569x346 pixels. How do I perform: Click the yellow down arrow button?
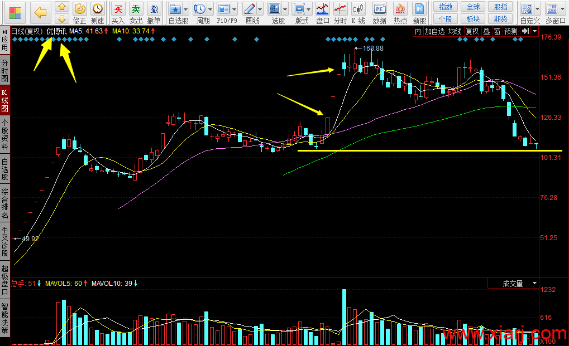point(62,18)
